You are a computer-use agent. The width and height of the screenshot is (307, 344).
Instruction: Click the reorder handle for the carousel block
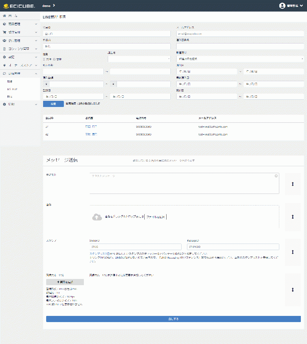pyautogui.click(x=293, y=290)
